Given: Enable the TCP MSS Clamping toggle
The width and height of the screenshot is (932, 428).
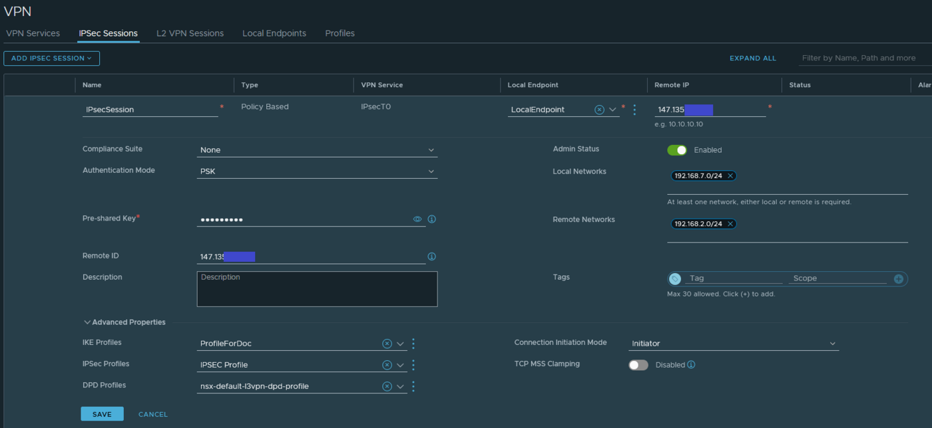Looking at the screenshot, I should click(638, 365).
